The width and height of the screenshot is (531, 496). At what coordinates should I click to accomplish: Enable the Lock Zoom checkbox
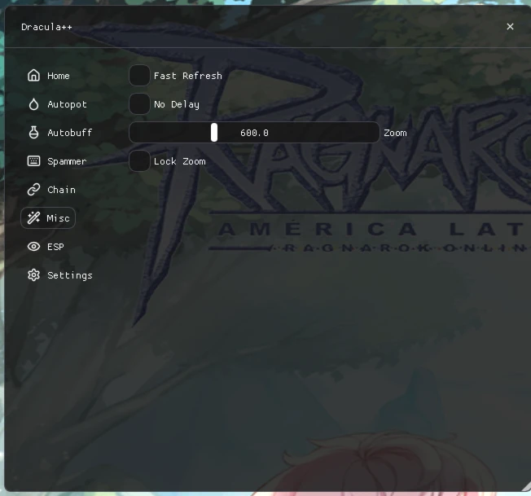(x=139, y=160)
